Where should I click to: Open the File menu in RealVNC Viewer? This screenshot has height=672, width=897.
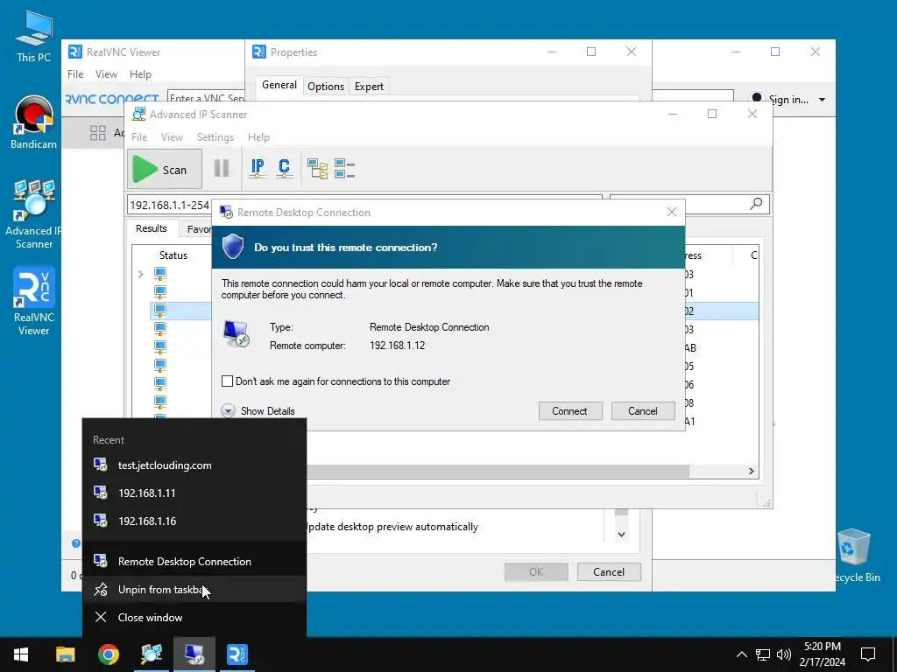point(75,74)
